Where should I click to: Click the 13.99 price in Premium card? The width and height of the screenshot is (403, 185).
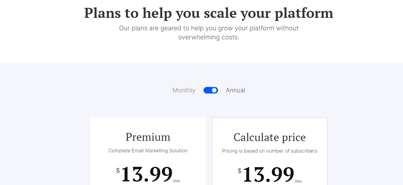(x=147, y=174)
